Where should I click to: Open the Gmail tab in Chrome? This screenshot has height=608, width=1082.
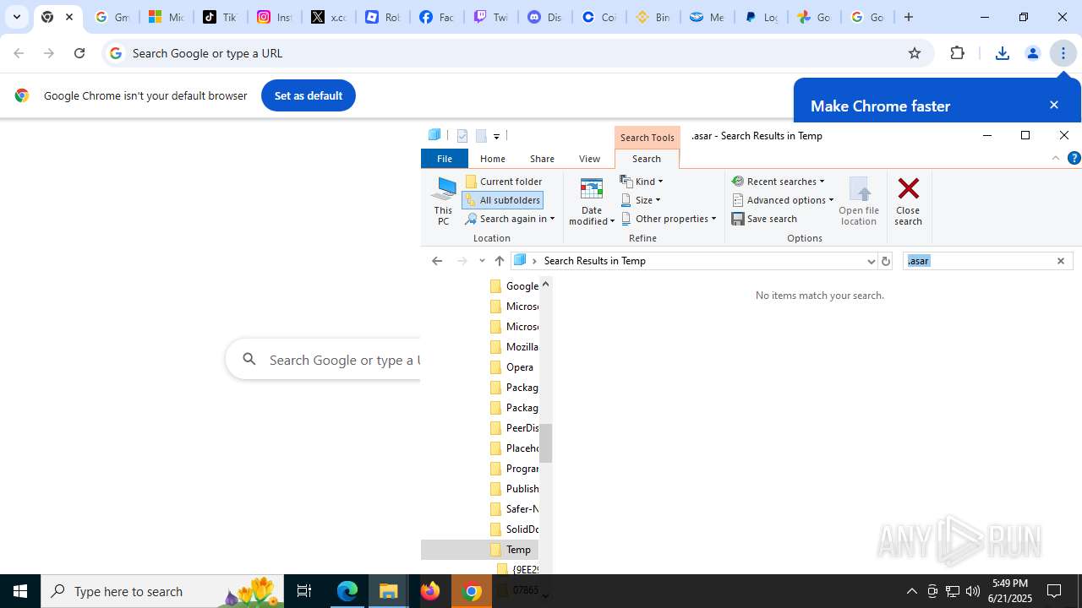112,17
